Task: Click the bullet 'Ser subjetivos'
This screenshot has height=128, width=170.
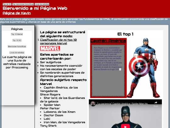Action: click(x=51, y=62)
